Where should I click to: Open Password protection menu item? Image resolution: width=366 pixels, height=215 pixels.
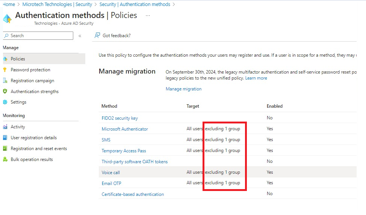(x=30, y=70)
